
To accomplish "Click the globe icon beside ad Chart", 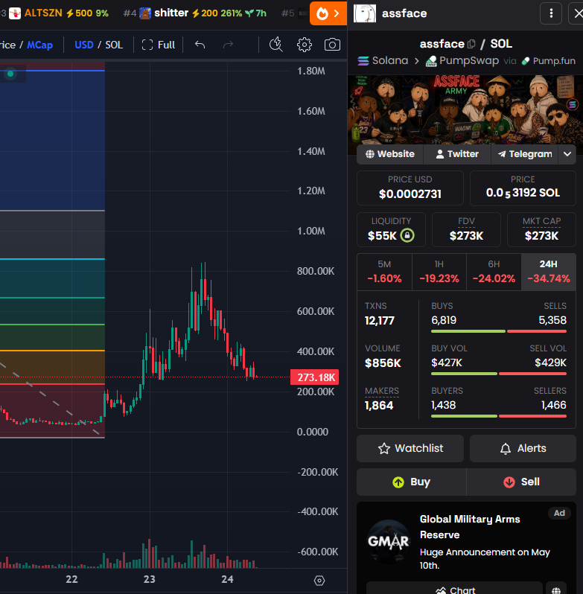I will coord(556,590).
